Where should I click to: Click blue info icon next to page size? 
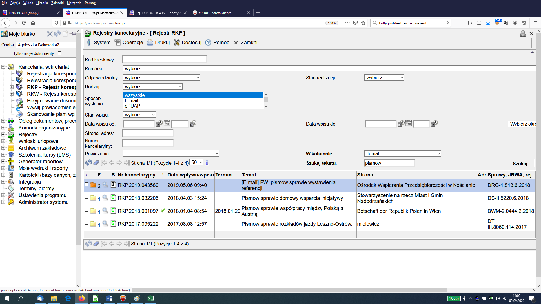(x=207, y=162)
